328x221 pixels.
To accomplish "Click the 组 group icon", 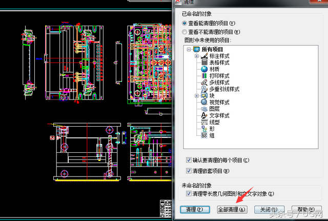I will click(204, 135).
